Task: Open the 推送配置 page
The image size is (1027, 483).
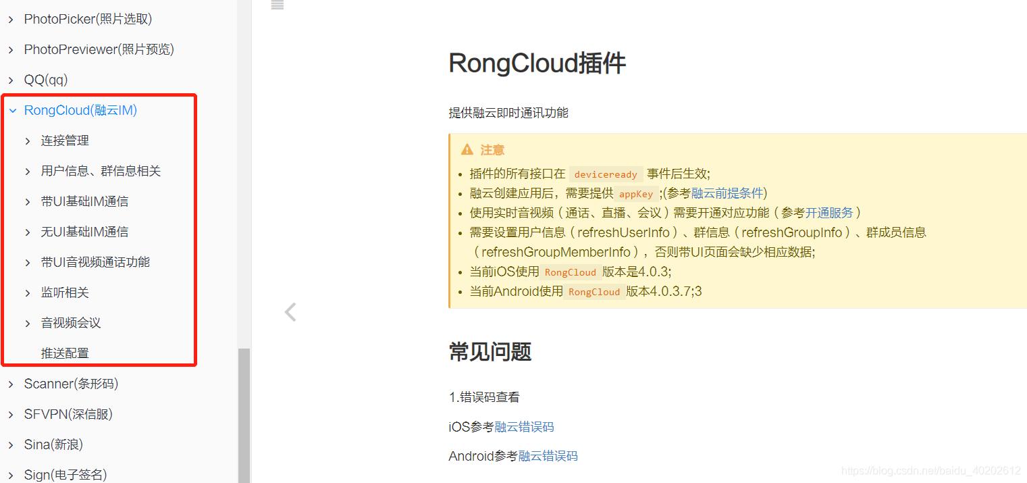Action: [x=65, y=352]
